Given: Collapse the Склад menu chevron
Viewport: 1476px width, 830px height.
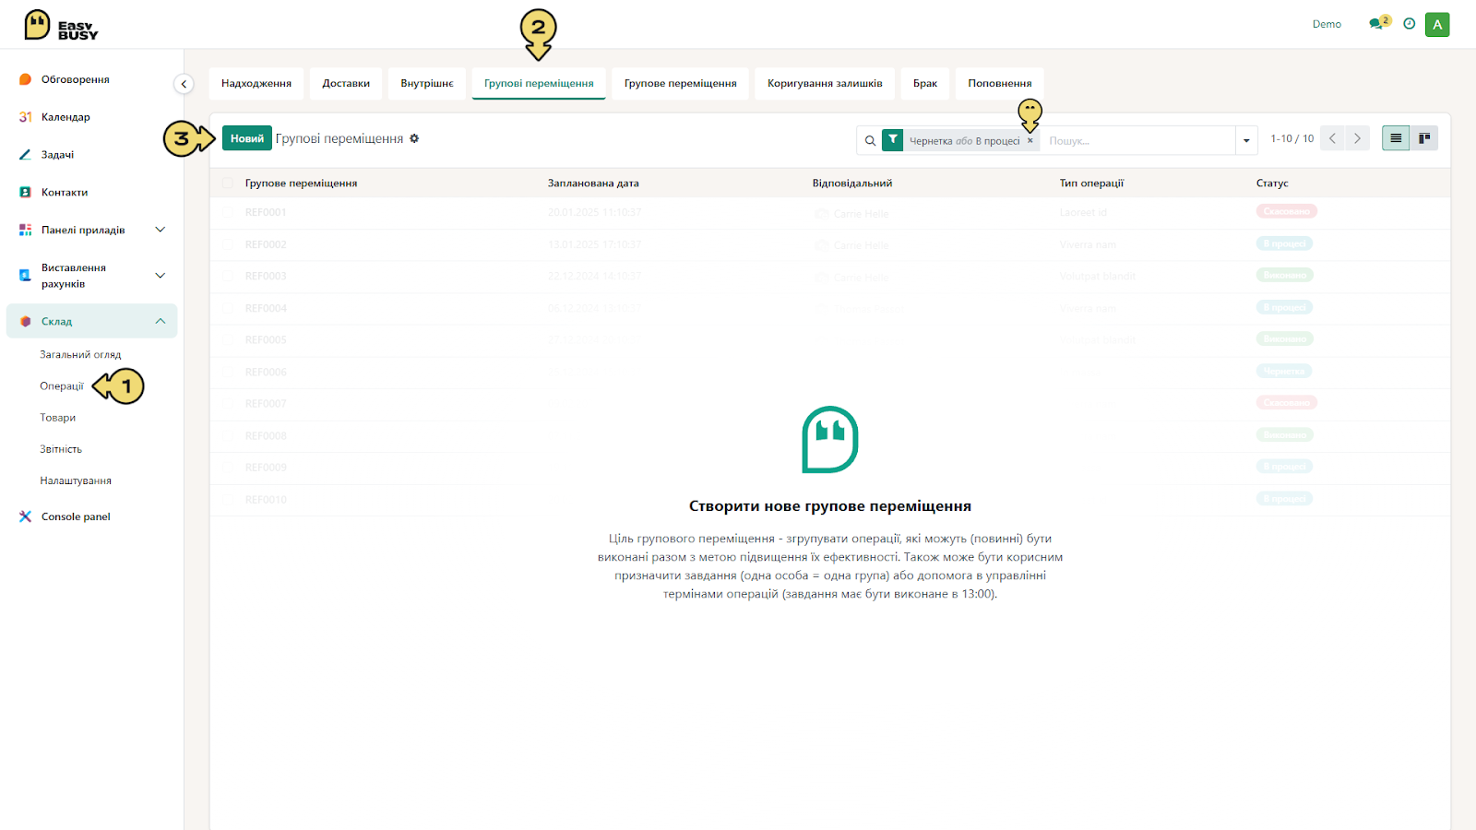Looking at the screenshot, I should pyautogui.click(x=161, y=322).
